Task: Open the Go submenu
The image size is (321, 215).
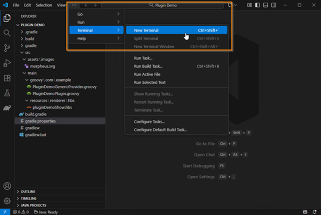Action: (x=96, y=14)
